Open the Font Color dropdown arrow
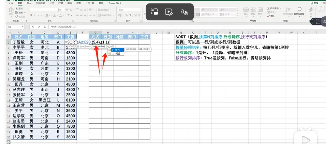The height and width of the screenshot is (144, 326). pos(64,15)
